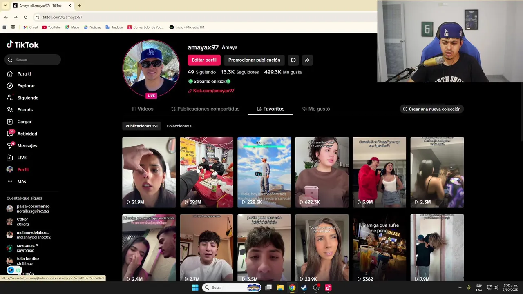Open the Explorar page
Viewport: 523px width, 294px height.
tap(20, 86)
